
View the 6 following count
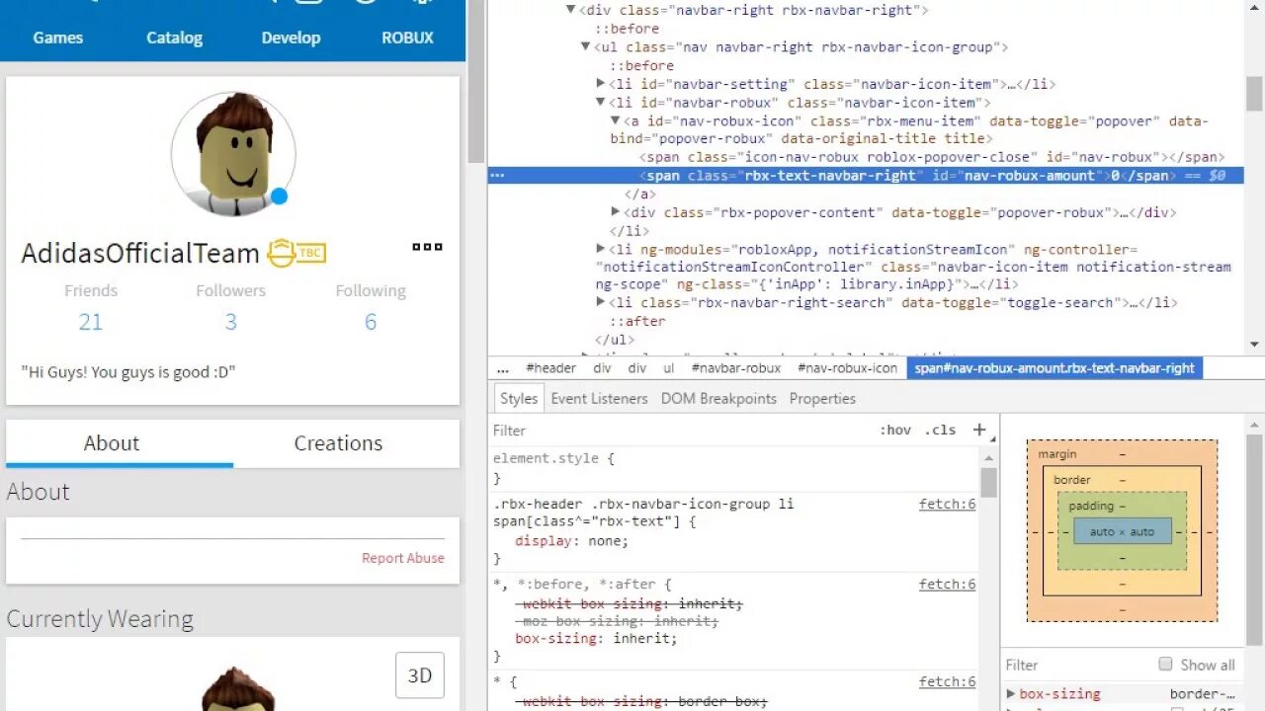tap(371, 321)
